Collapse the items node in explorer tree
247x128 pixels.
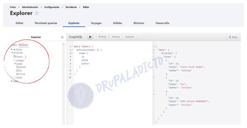15,64
